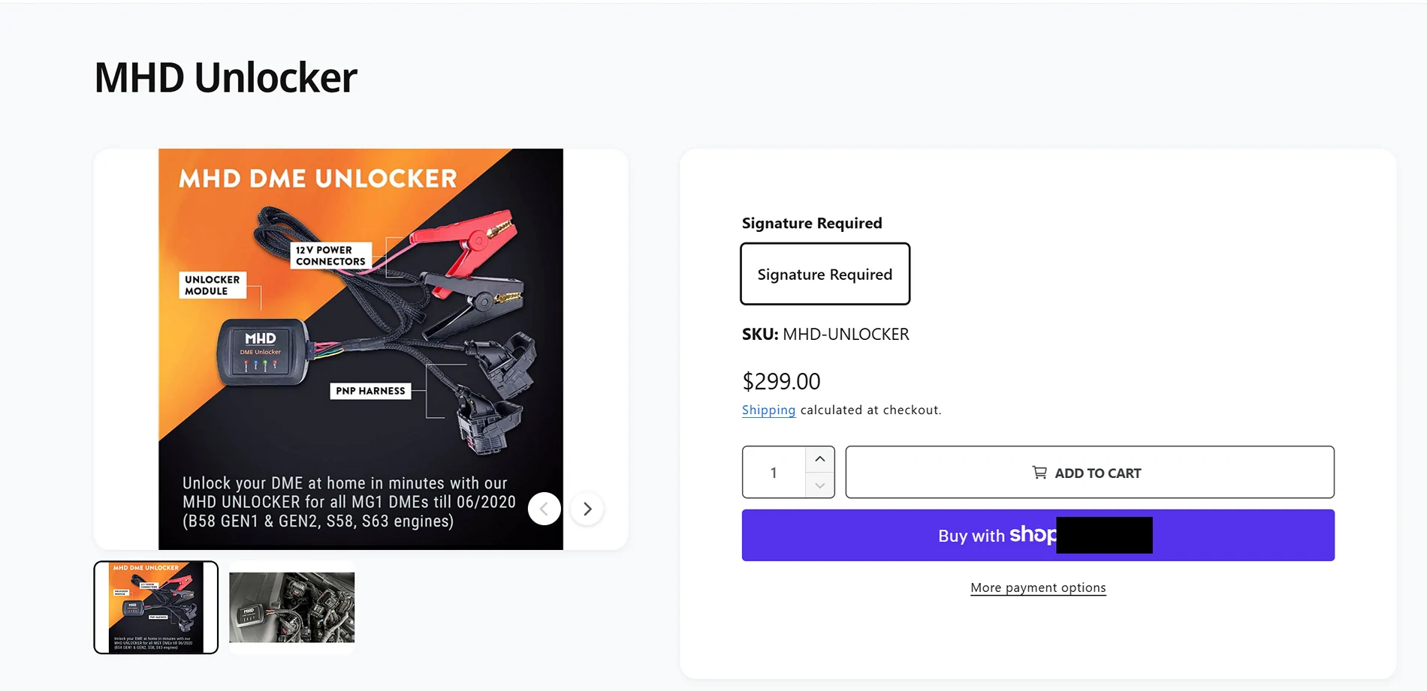This screenshot has height=691, width=1427.
Task: Show the next product image
Action: coord(587,509)
